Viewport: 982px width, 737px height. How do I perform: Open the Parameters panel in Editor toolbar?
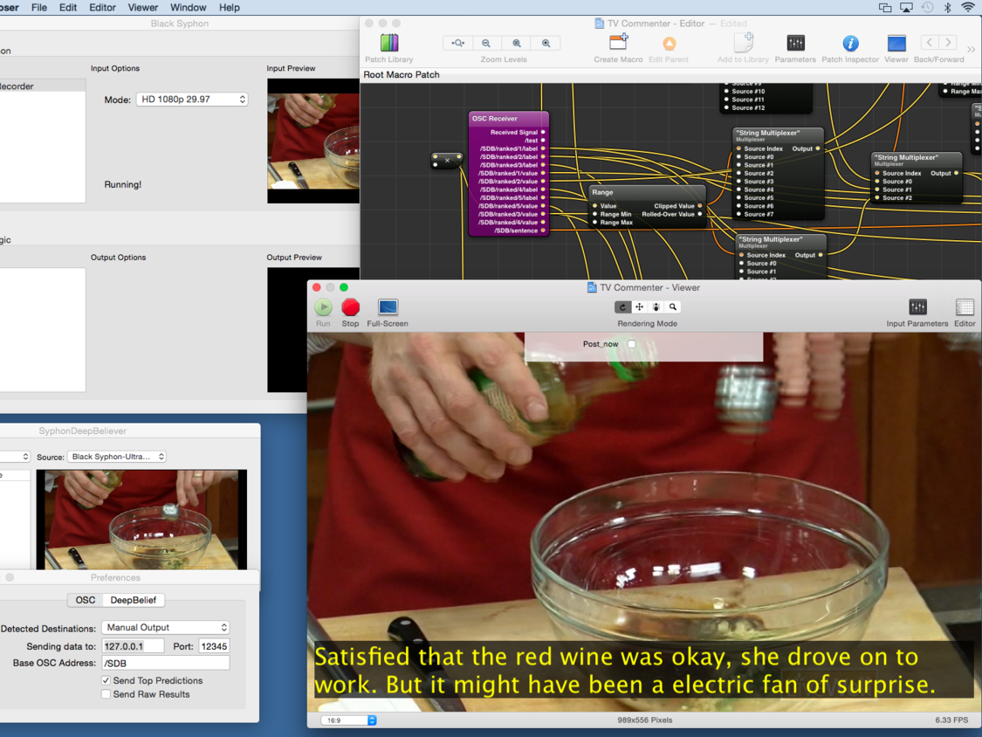pos(795,43)
